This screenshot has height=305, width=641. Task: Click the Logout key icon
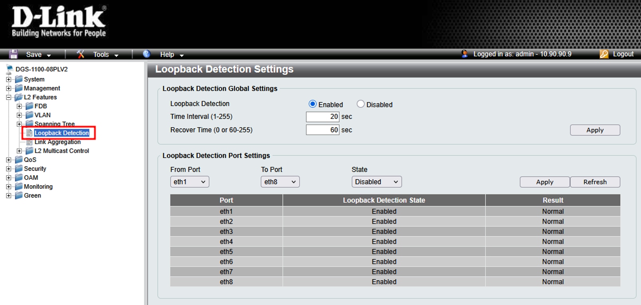(604, 54)
